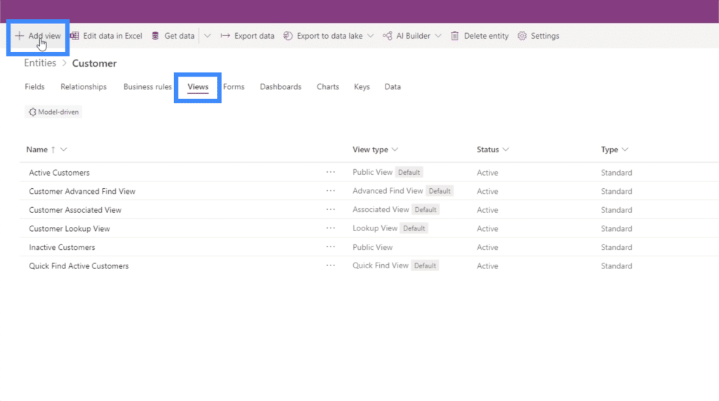This screenshot has width=719, height=401.
Task: Expand the AI Builder chevron
Action: tap(438, 36)
